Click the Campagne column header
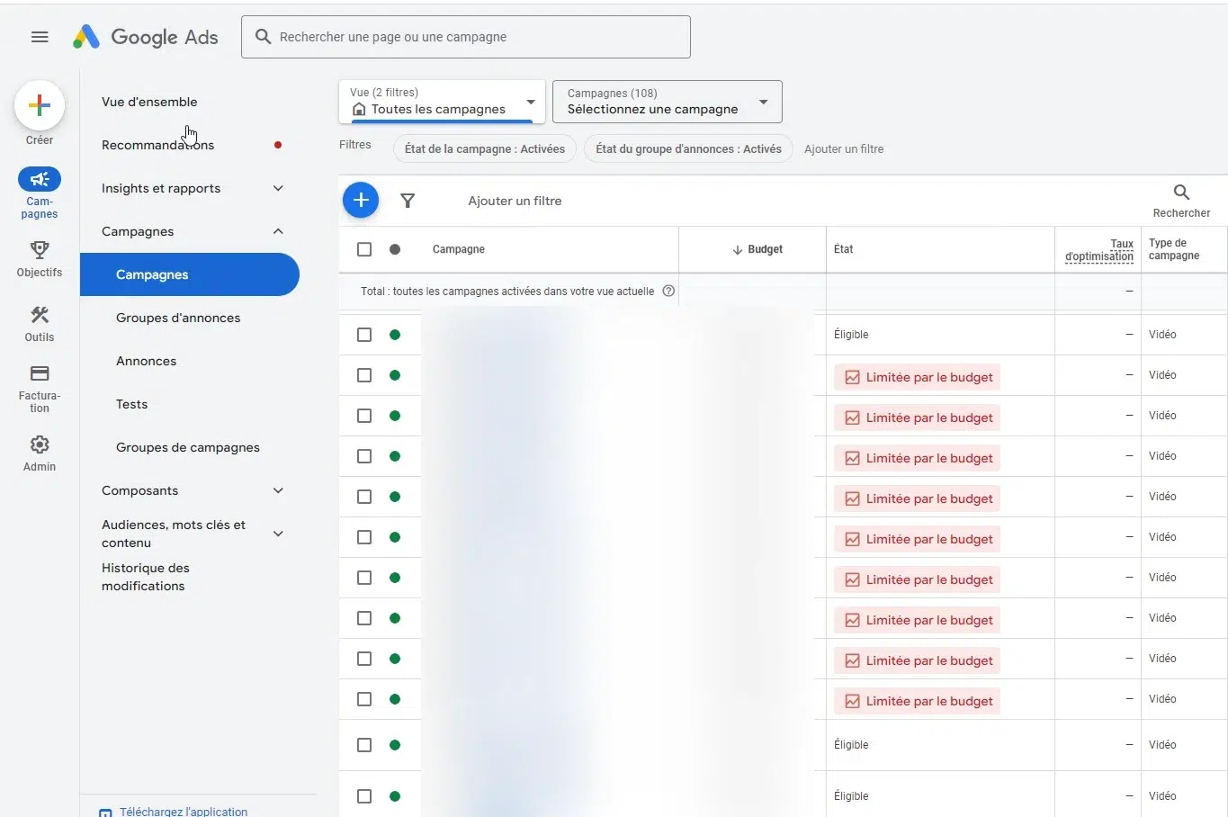This screenshot has width=1228, height=817. click(459, 249)
